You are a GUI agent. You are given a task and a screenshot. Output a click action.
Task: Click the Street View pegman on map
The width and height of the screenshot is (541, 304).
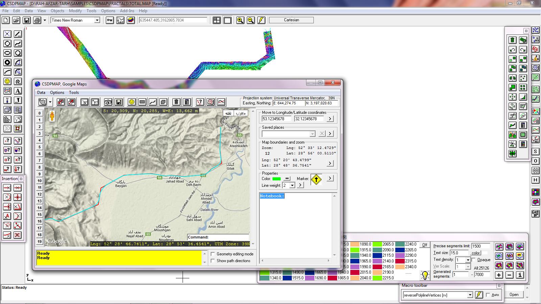(x=52, y=116)
